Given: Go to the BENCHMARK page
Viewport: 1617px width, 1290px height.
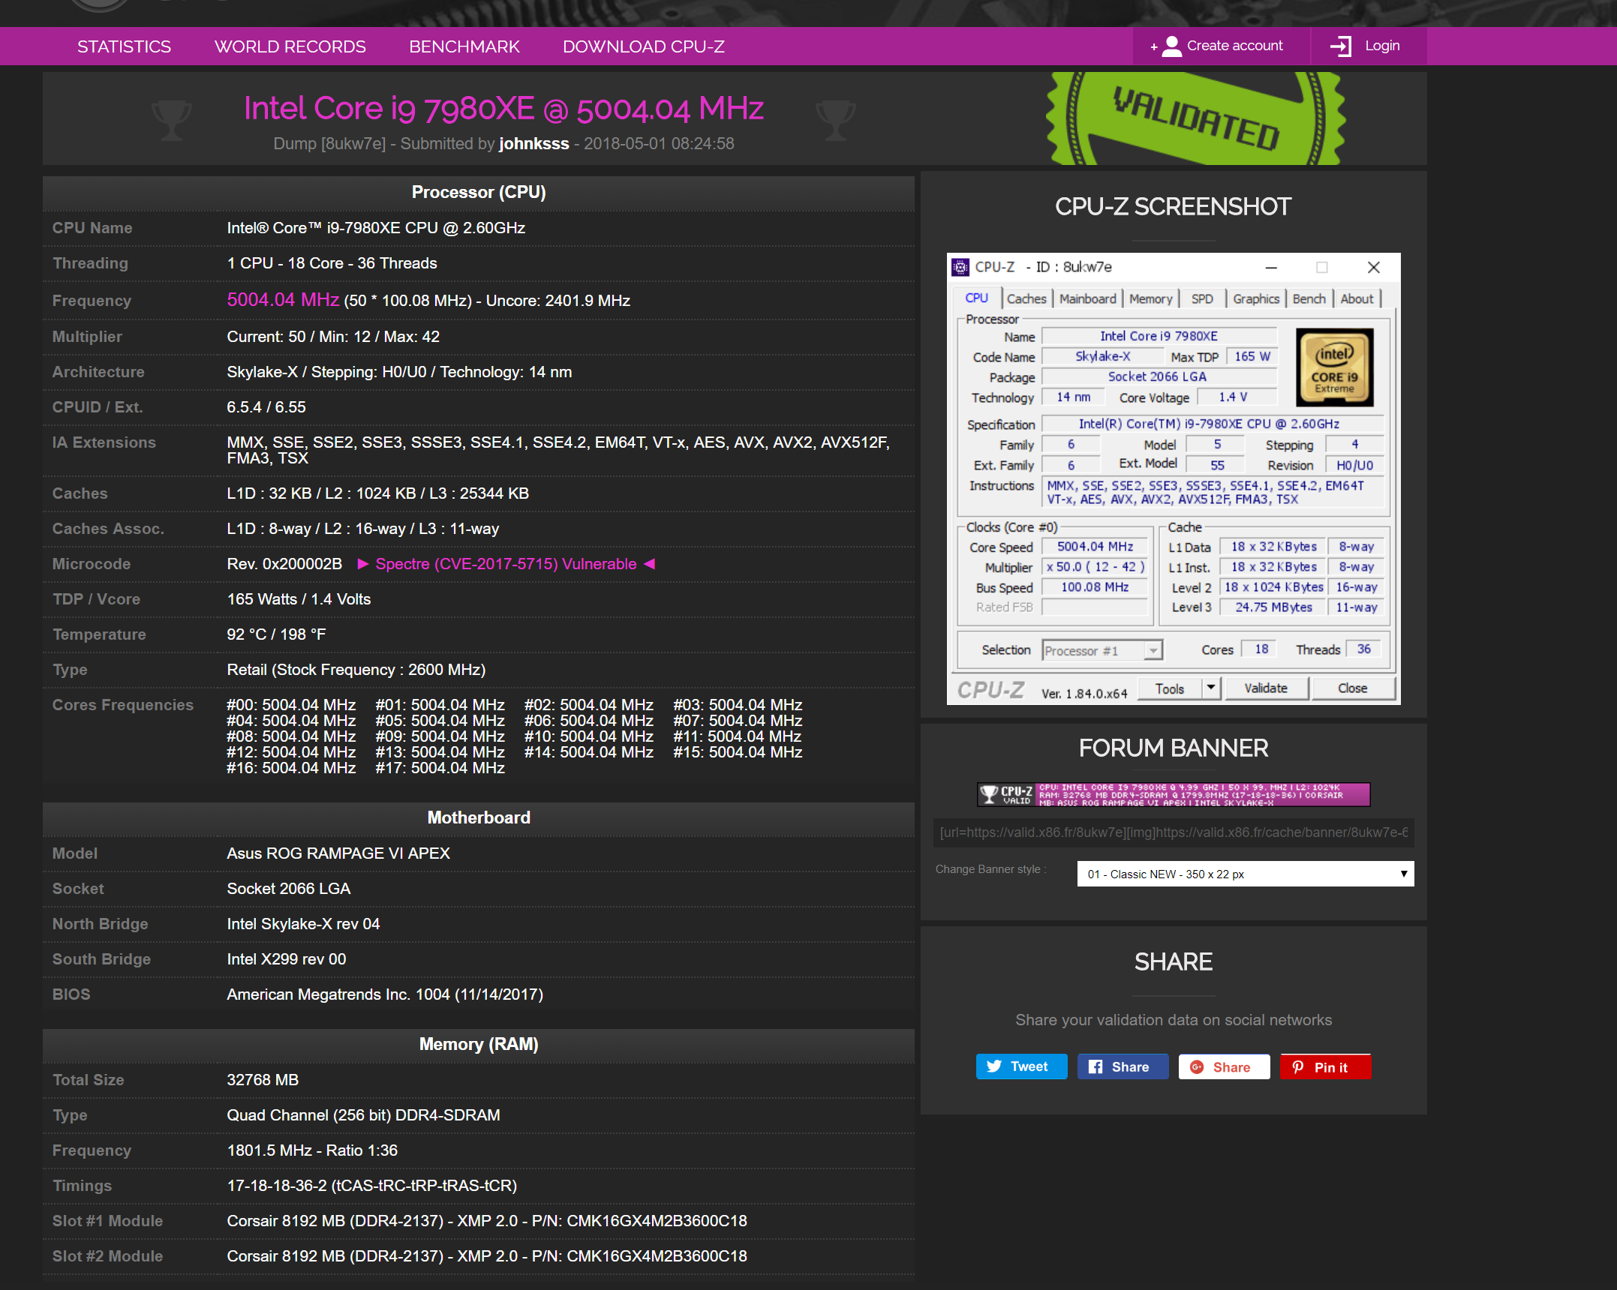Looking at the screenshot, I should (464, 46).
